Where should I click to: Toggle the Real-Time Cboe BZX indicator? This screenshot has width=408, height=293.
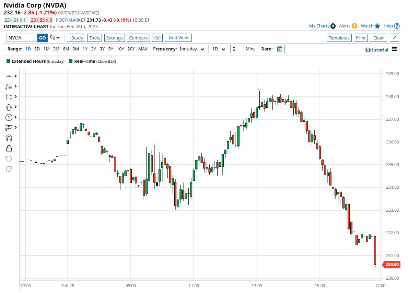[70, 61]
